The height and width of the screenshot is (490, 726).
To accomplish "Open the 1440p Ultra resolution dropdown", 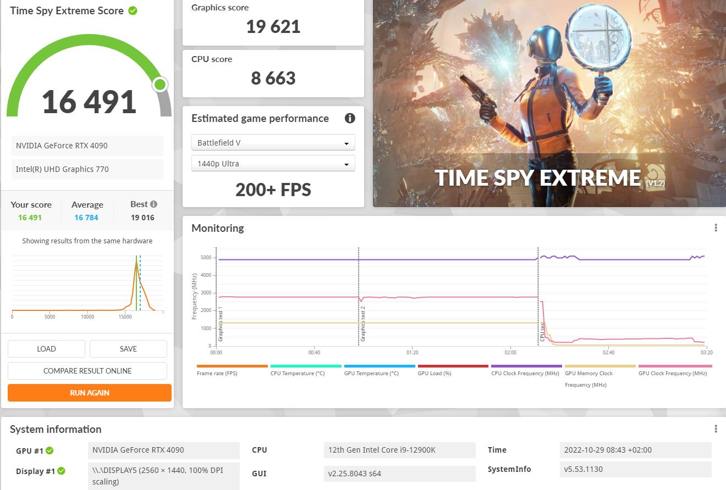I will pyautogui.click(x=273, y=164).
